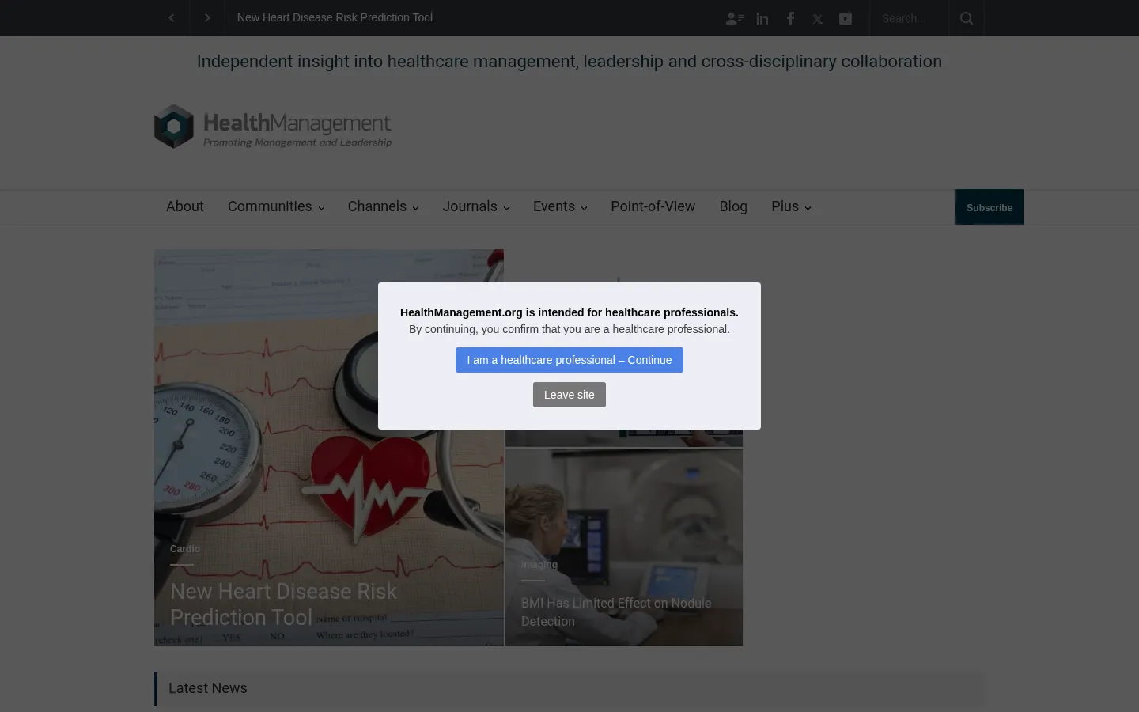
Task: Click the next headline arrow in top bar
Action: click(x=207, y=17)
